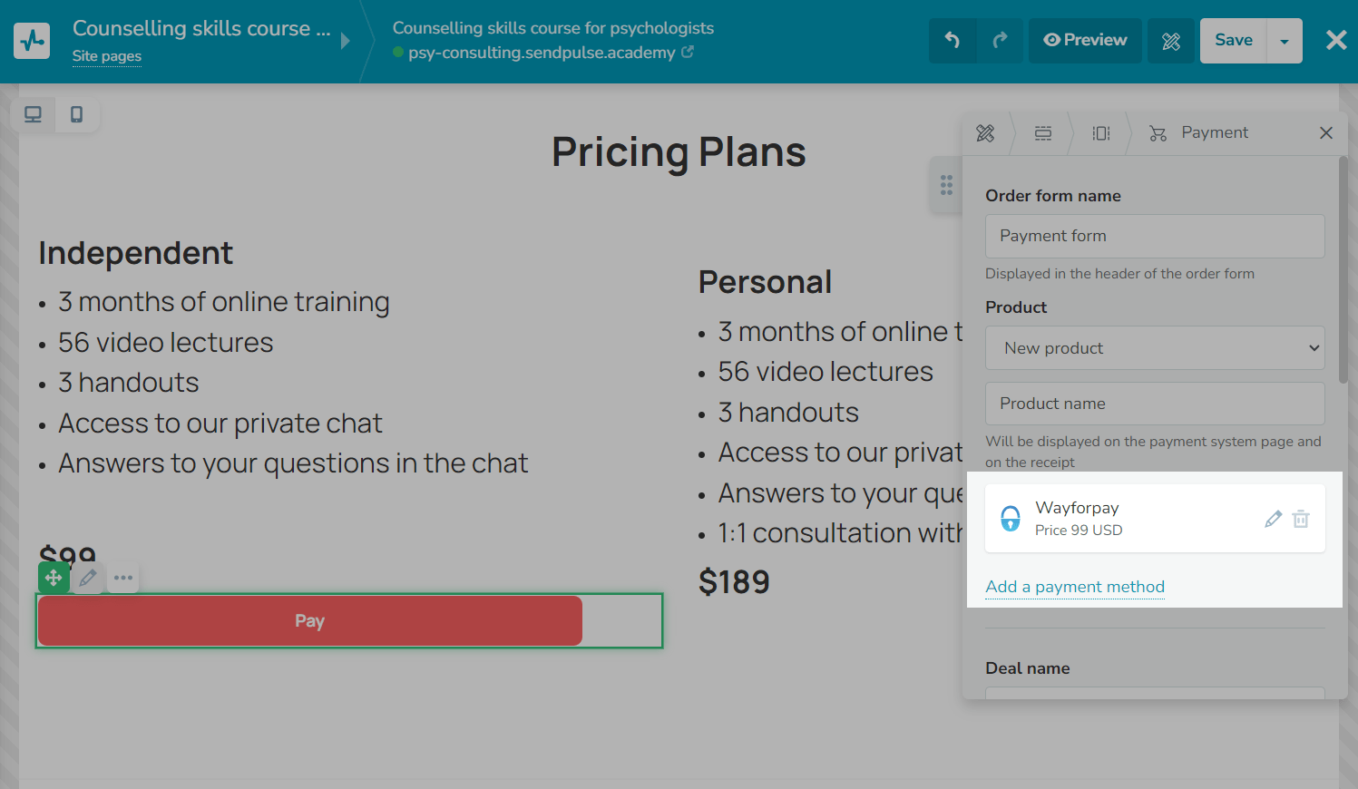Screen dimensions: 1358x789
Task: Open the design styles icon next to Preview
Action: [1171, 41]
